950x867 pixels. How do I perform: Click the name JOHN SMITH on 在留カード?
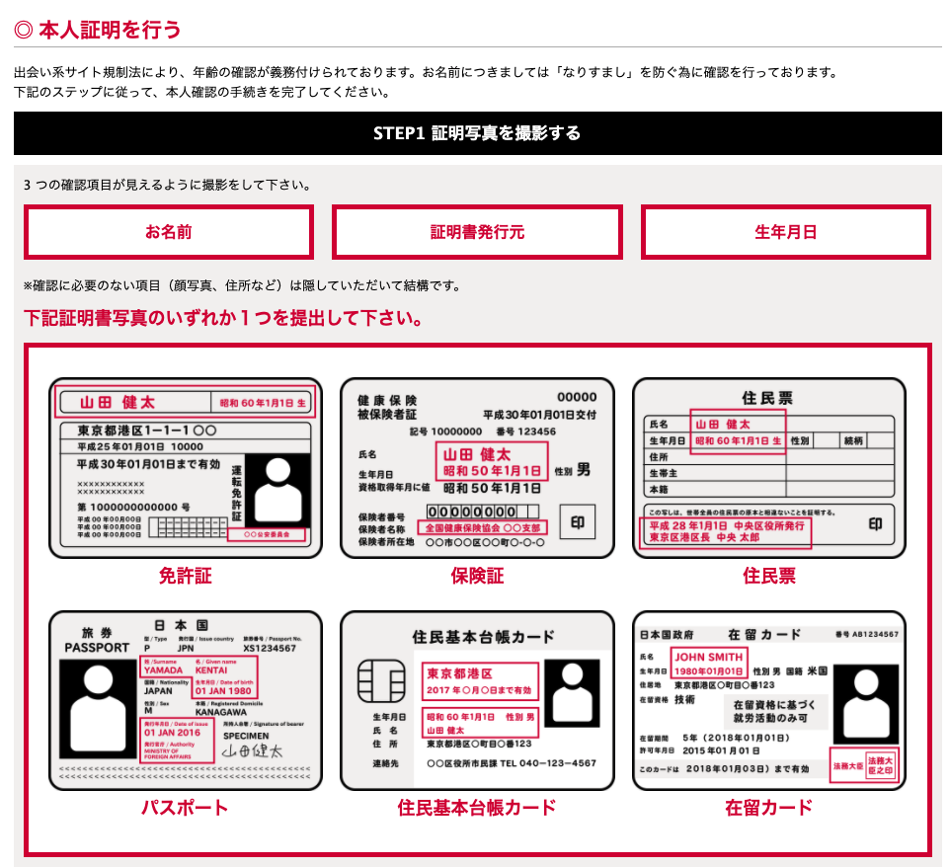point(708,657)
